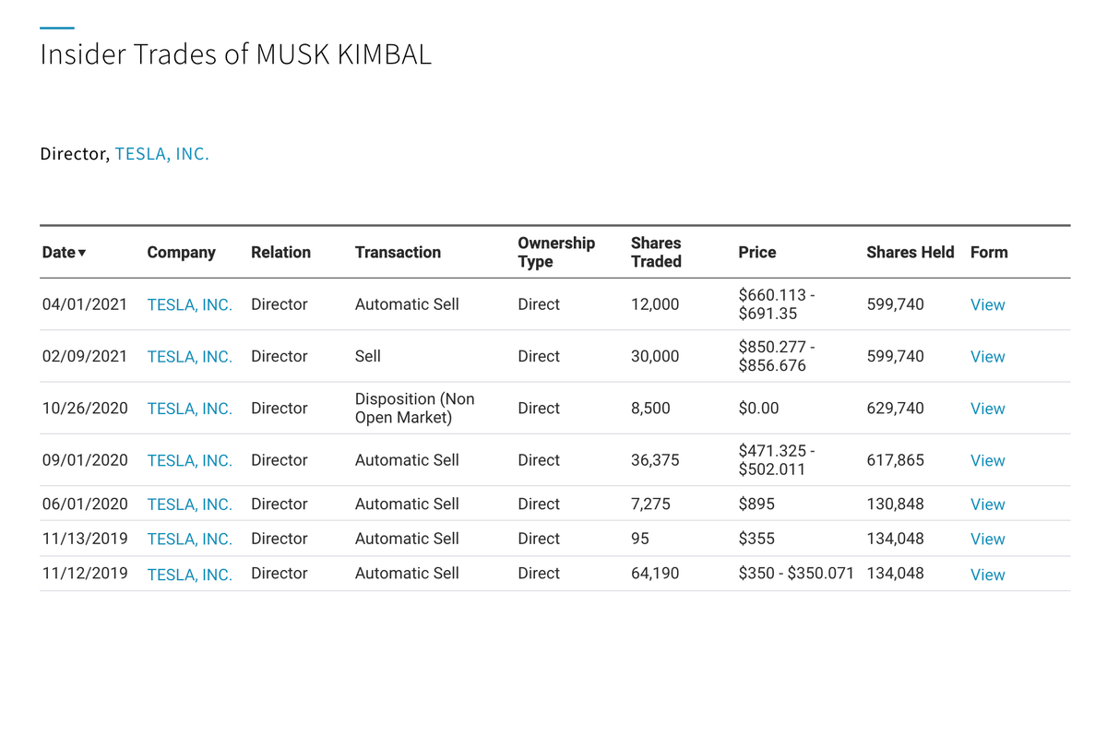The height and width of the screenshot is (736, 1107).
Task: Click the Price column header
Action: click(x=756, y=253)
